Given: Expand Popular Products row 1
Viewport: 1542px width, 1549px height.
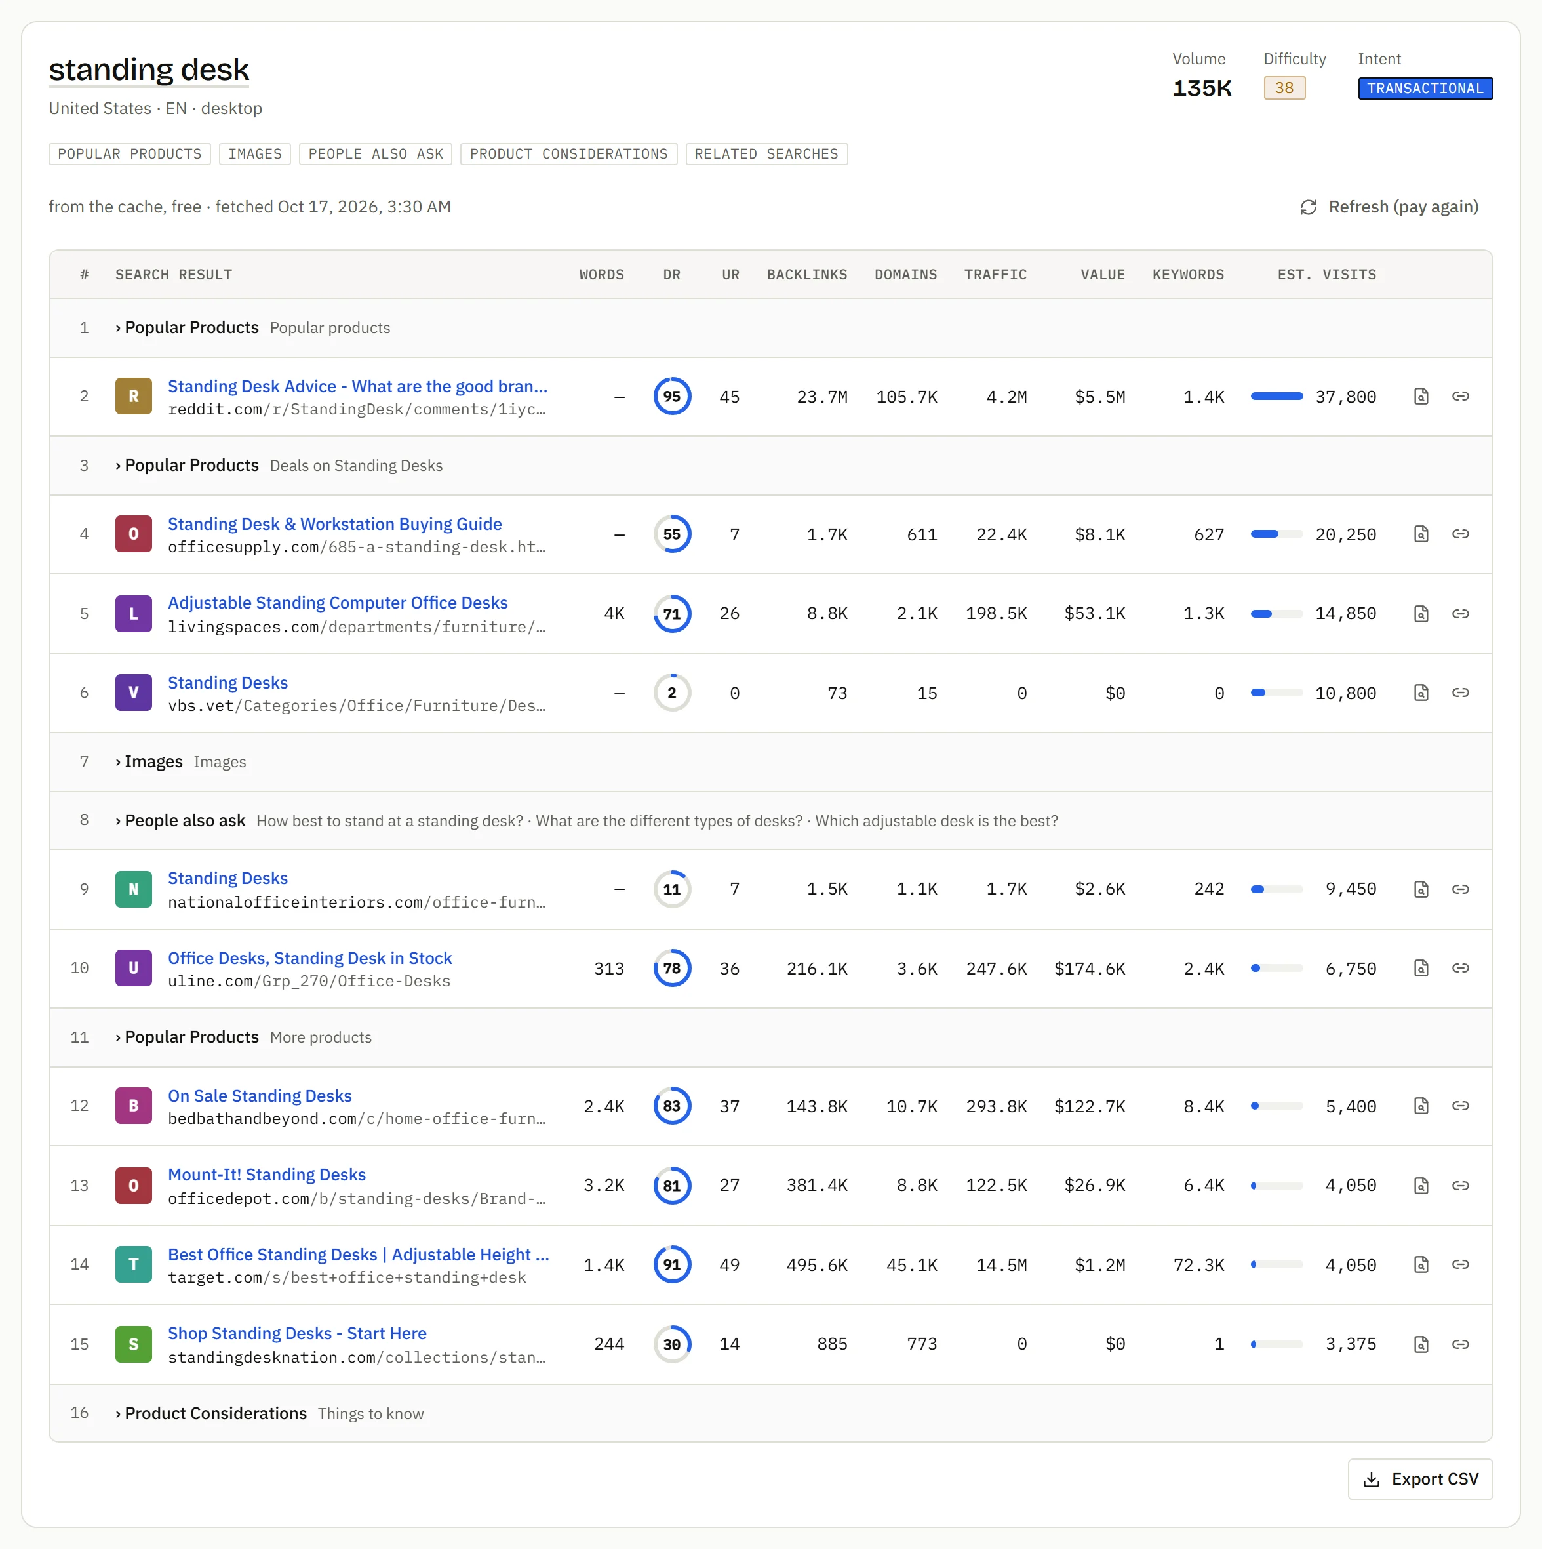Looking at the screenshot, I should click(x=770, y=328).
